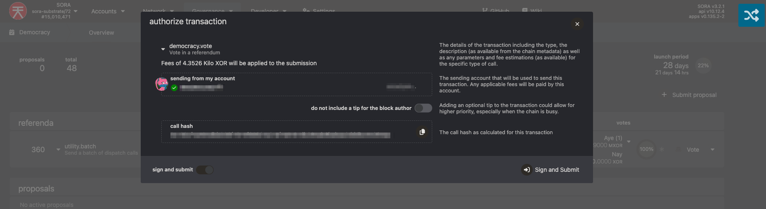This screenshot has width=766, height=209.
Task: Click the Democracy calendar icon
Action: coord(12,32)
